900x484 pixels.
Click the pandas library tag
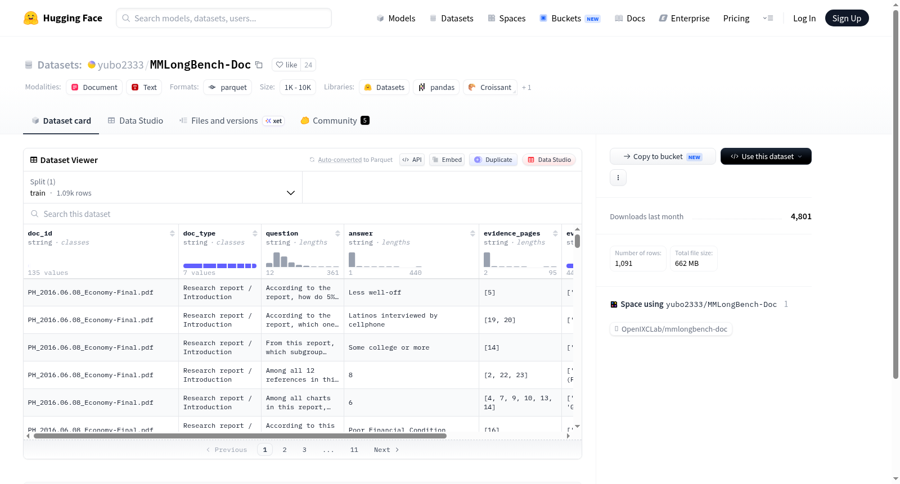[436, 87]
